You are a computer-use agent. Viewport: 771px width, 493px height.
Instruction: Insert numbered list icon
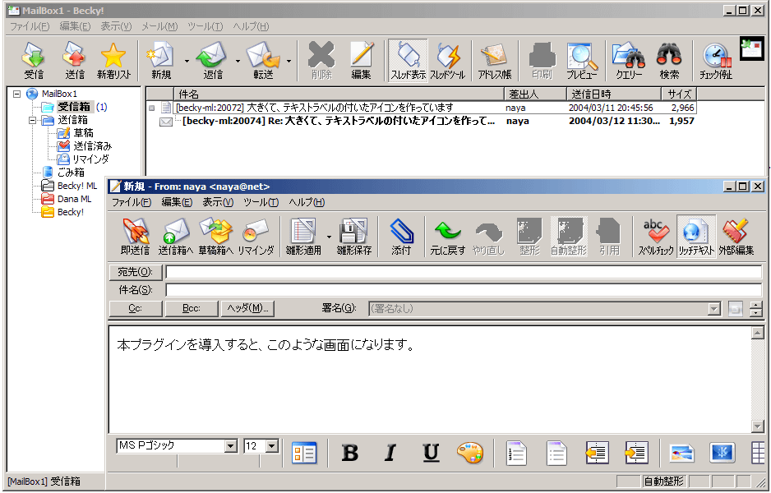pyautogui.click(x=516, y=453)
